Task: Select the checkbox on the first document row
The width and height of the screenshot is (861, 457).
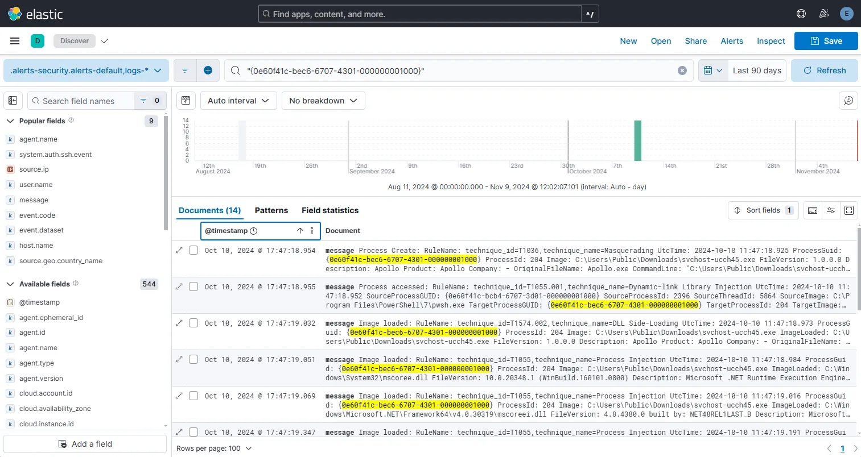Action: (x=193, y=251)
